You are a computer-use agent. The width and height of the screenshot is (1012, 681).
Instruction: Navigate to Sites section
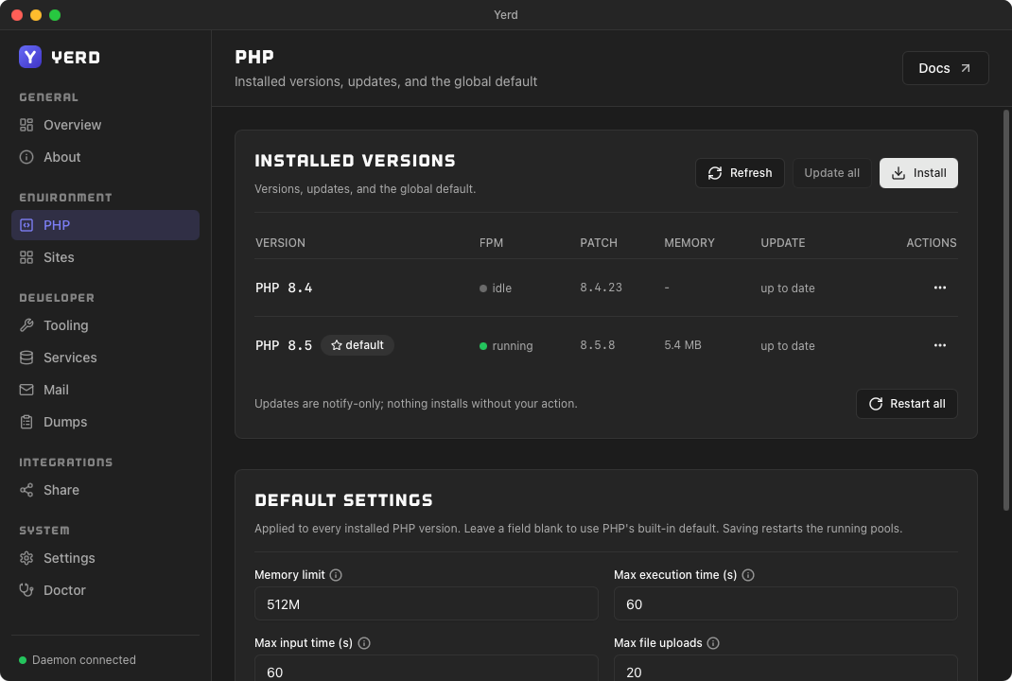coord(105,257)
